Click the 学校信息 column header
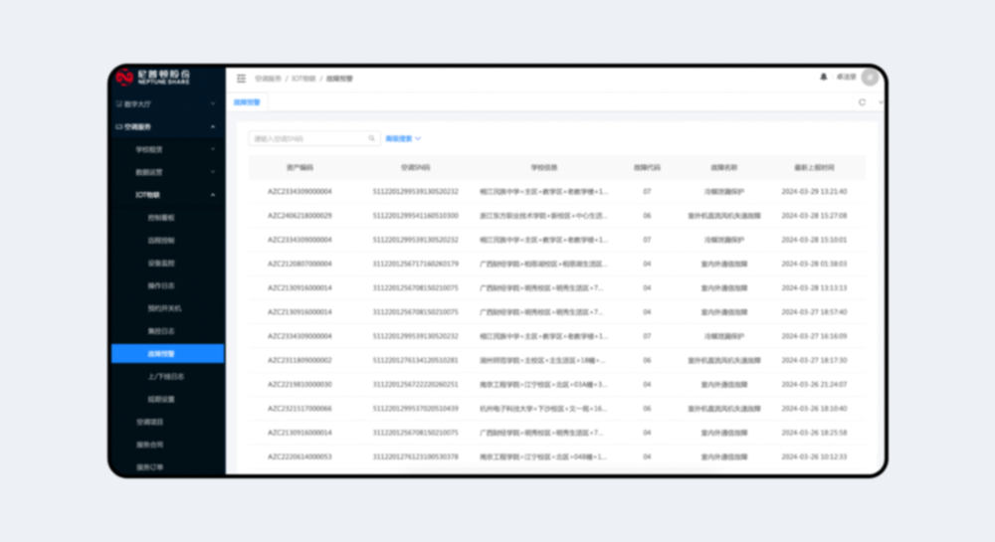 point(544,167)
